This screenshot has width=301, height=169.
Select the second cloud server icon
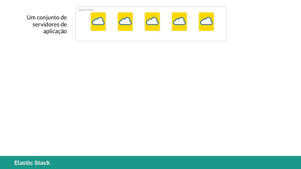point(125,22)
